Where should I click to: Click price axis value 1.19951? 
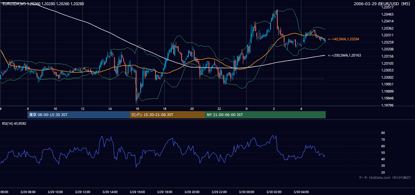388,84
